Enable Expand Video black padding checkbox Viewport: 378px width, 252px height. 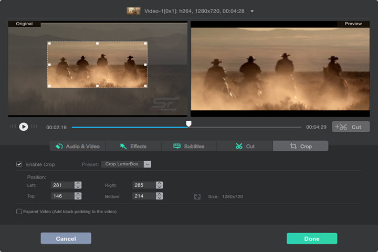[19, 212]
